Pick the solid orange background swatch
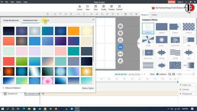This screenshot has width=197, height=111. pyautogui.click(x=74, y=31)
